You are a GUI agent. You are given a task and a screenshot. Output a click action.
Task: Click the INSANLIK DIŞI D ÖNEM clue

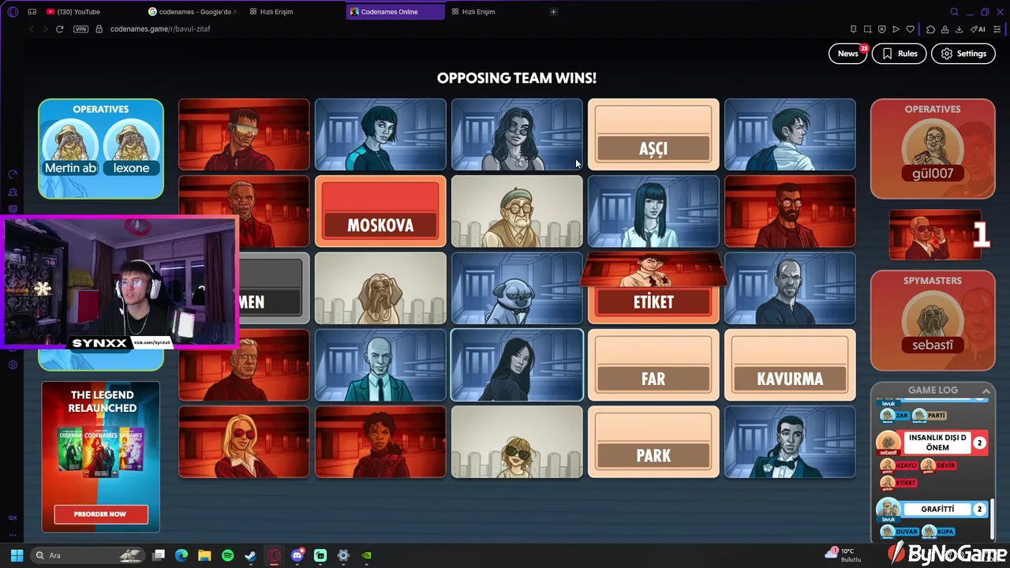[x=937, y=443]
